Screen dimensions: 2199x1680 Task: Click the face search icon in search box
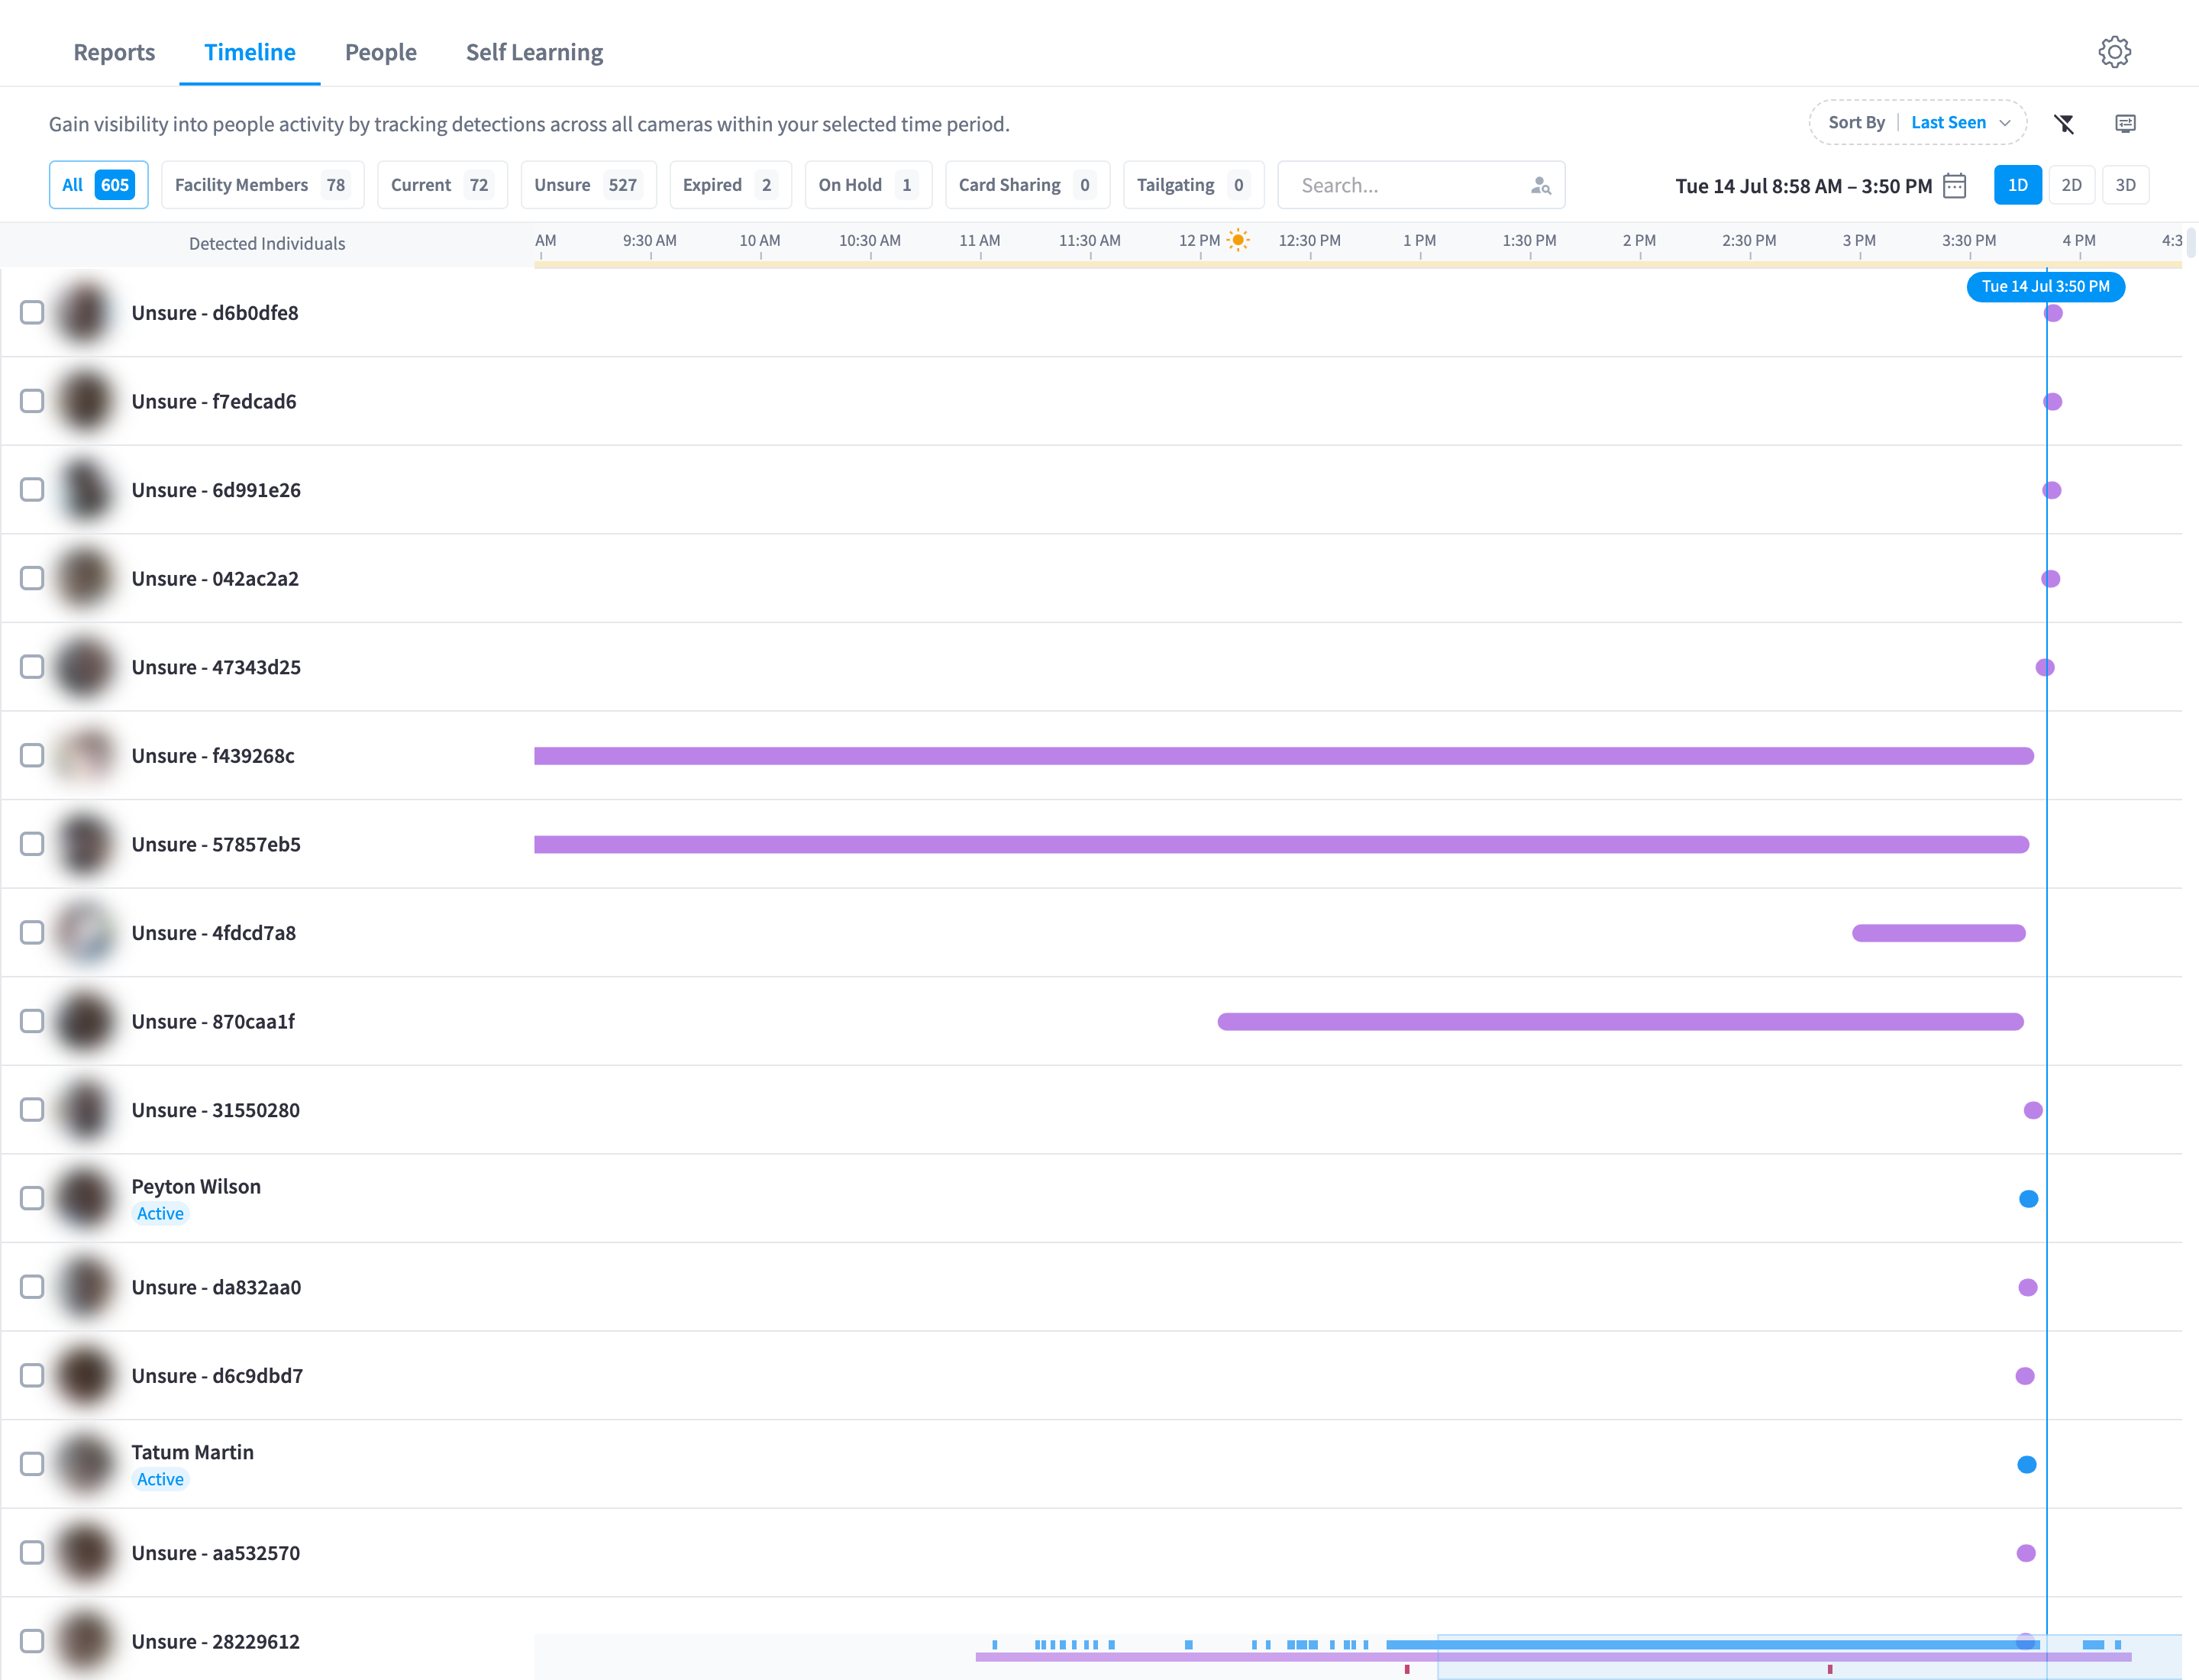pyautogui.click(x=1540, y=186)
